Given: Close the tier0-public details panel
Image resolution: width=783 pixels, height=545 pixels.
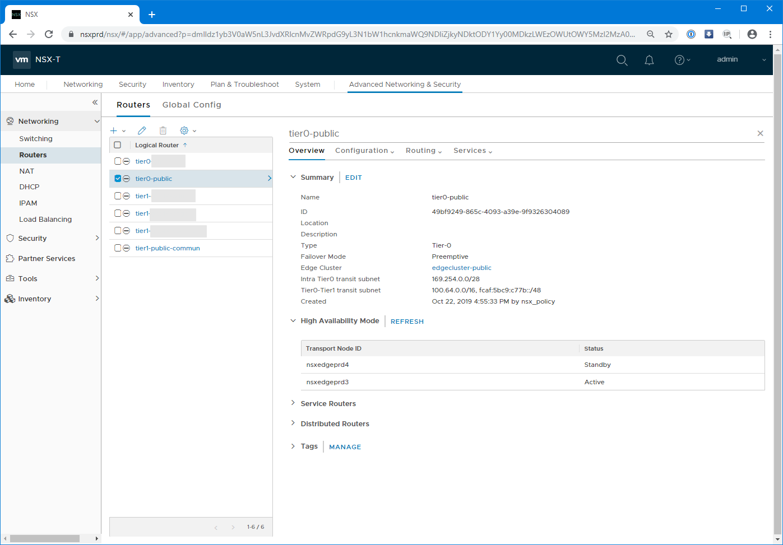Looking at the screenshot, I should coord(760,133).
